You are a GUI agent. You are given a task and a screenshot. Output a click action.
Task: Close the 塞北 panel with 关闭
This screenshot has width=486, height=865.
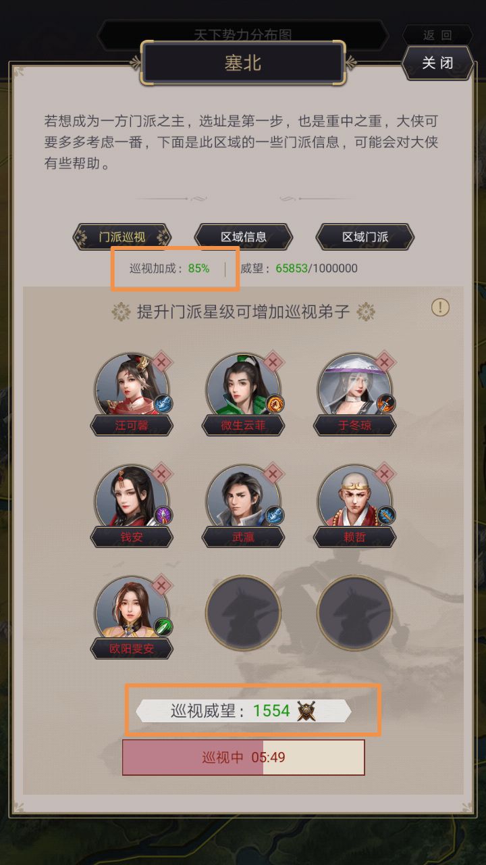(437, 63)
